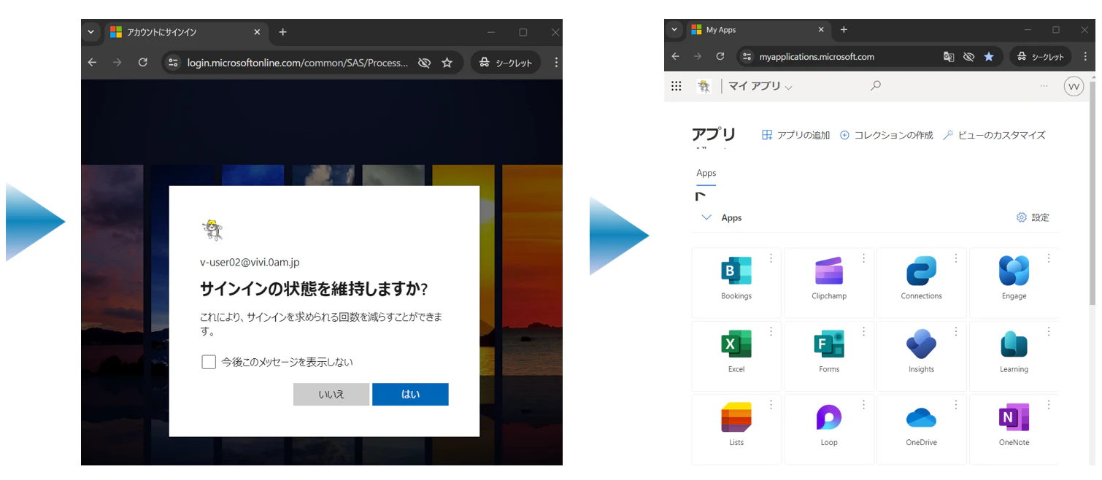Open more options on Loop tile
This screenshot has width=1102, height=480.
pos(864,404)
